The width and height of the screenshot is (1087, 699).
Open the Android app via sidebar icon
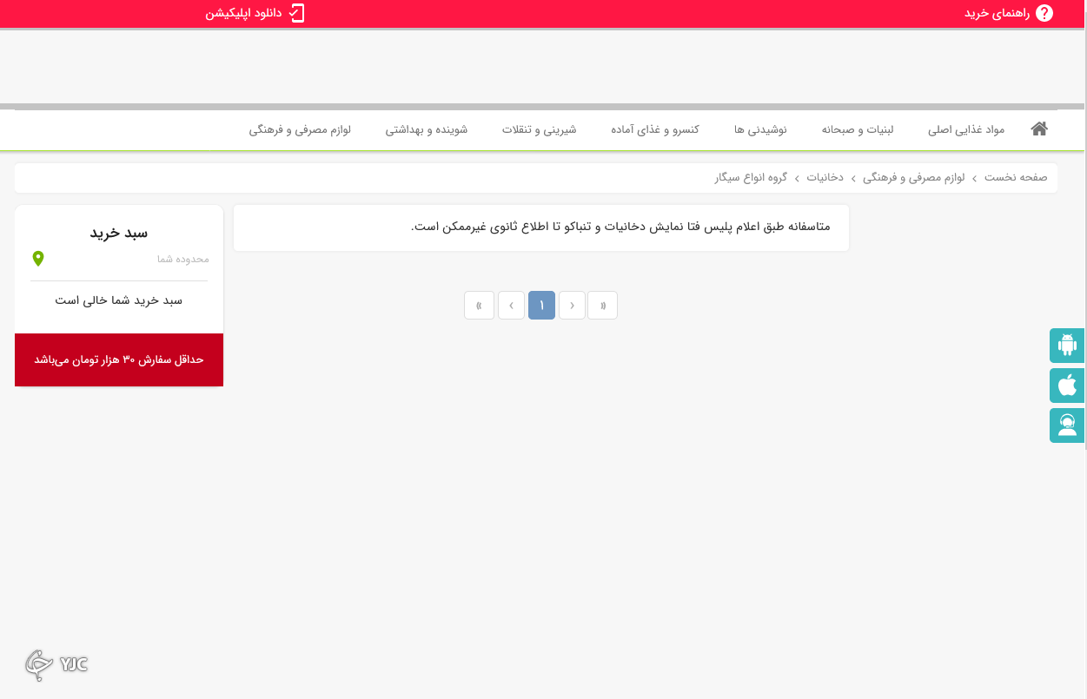[x=1067, y=345]
